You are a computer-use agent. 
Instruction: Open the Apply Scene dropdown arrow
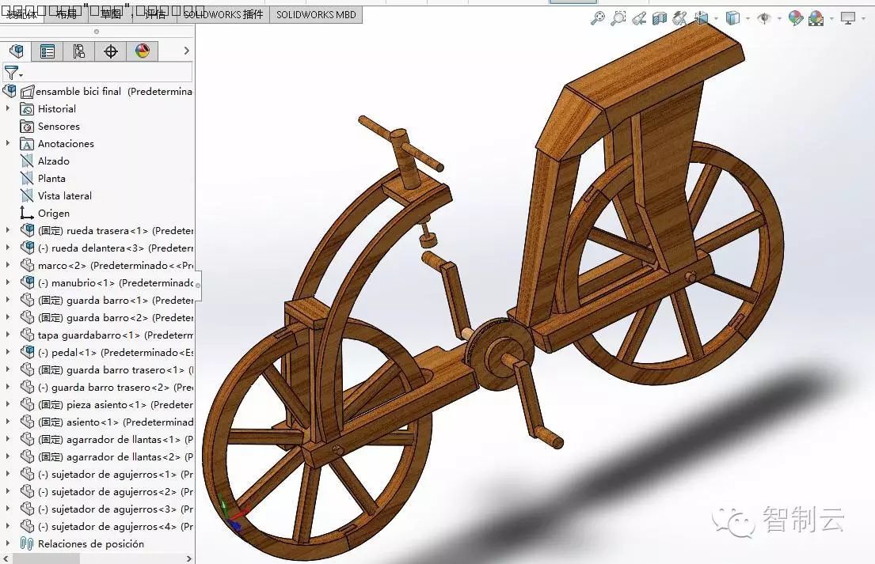tap(831, 19)
